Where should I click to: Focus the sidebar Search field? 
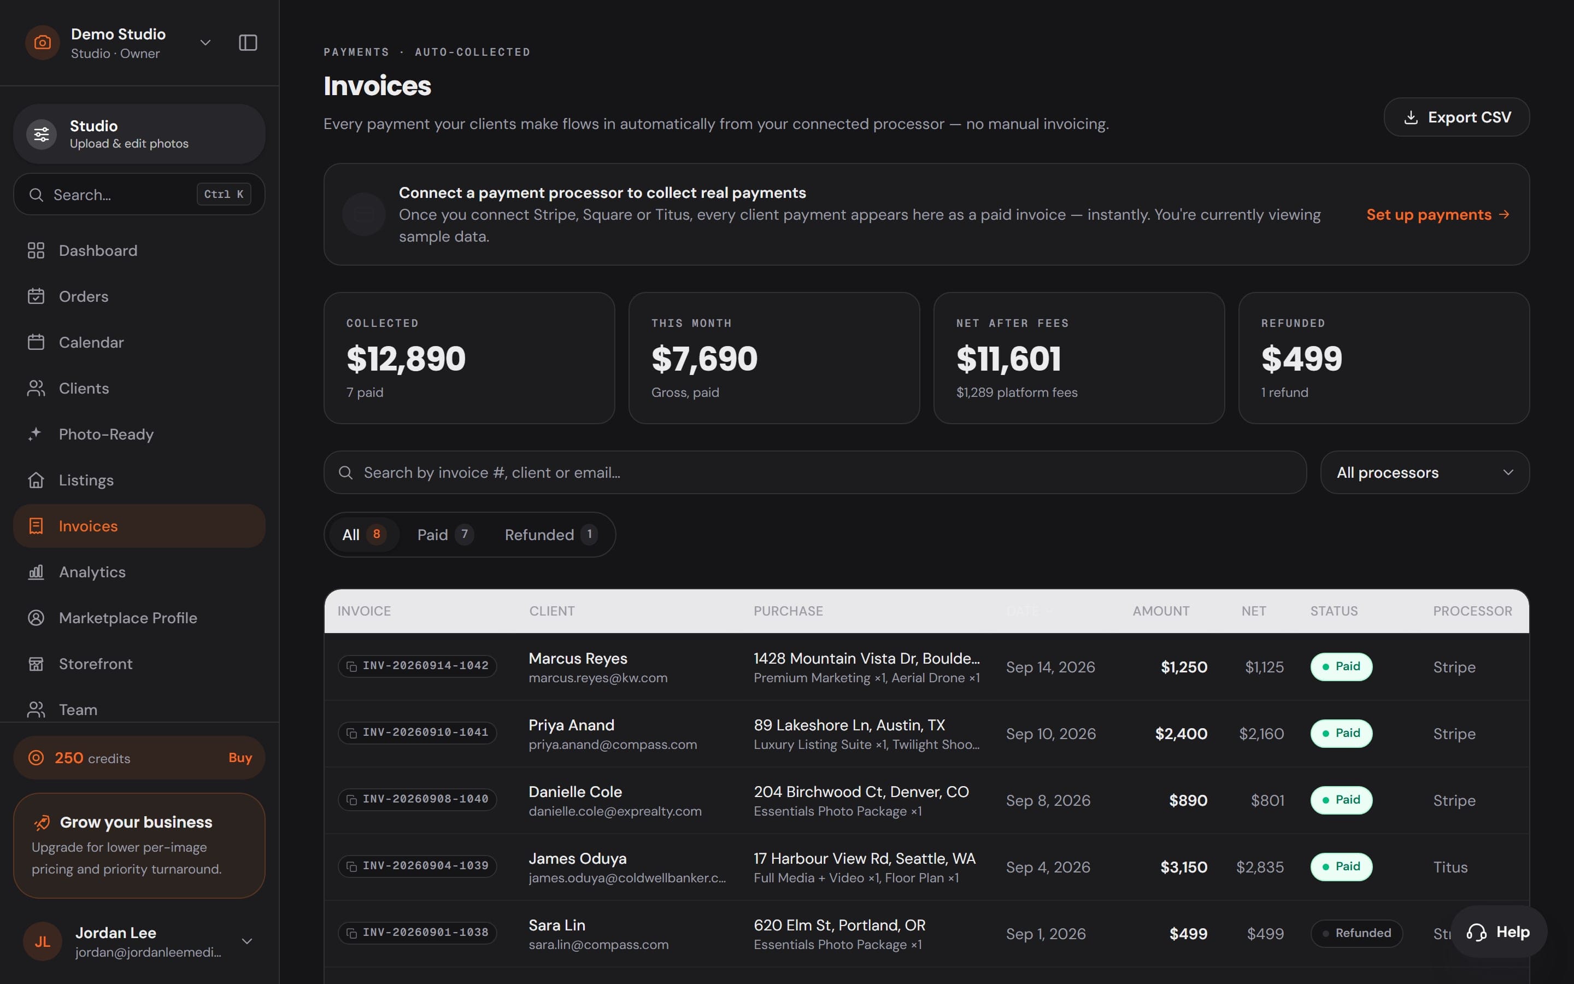139,194
